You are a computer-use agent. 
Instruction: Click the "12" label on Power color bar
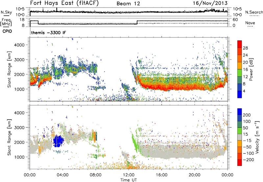tap(245, 77)
